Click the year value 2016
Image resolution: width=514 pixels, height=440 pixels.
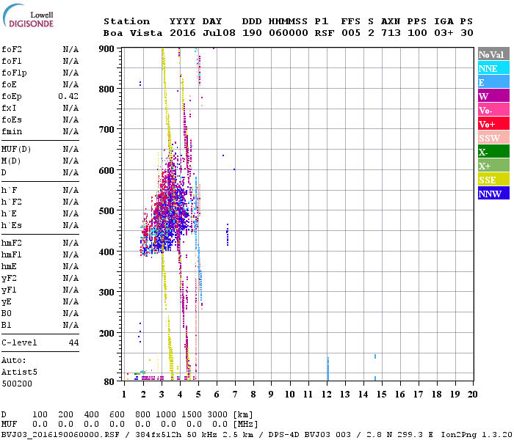coord(183,33)
